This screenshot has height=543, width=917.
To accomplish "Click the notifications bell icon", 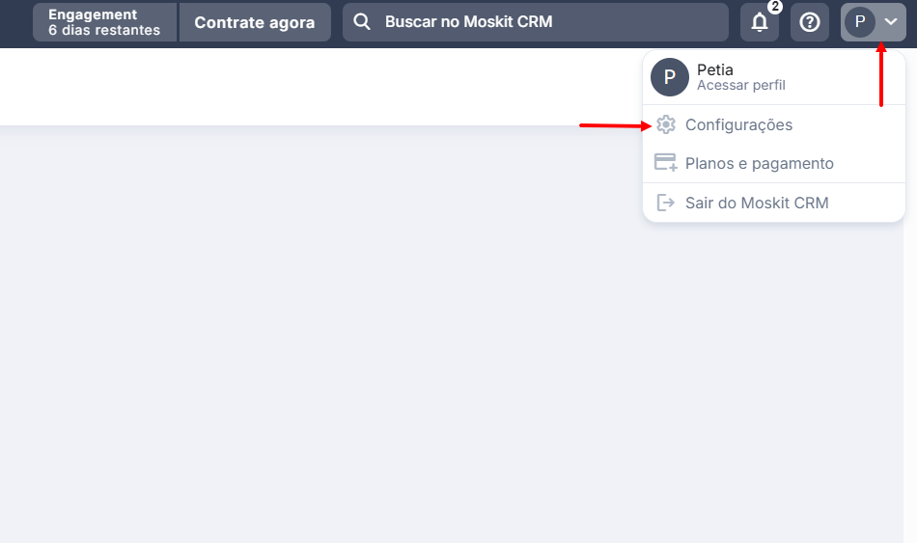I will tap(759, 22).
